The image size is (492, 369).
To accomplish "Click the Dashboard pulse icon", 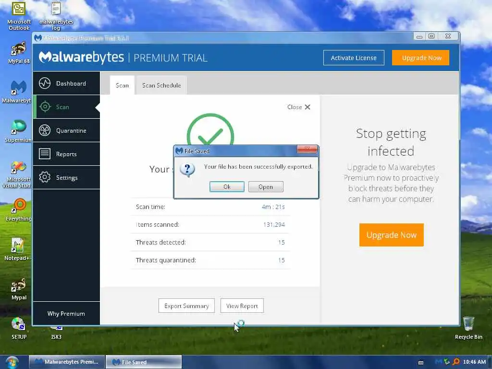I will click(x=45, y=84).
